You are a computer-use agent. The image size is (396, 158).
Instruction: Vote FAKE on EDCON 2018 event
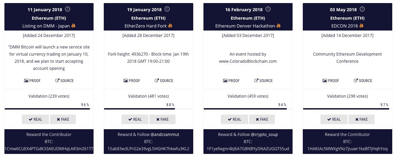click(361, 119)
